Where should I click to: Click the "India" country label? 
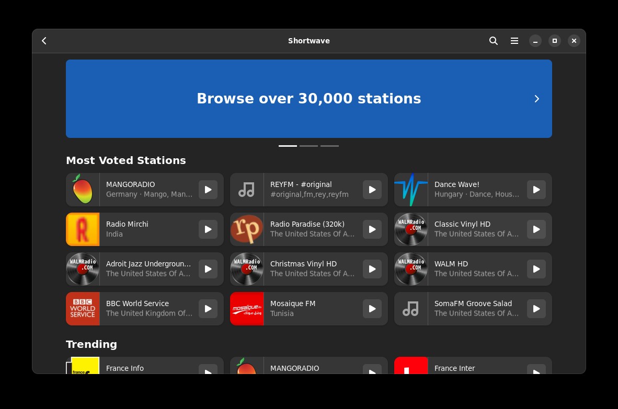(x=115, y=234)
